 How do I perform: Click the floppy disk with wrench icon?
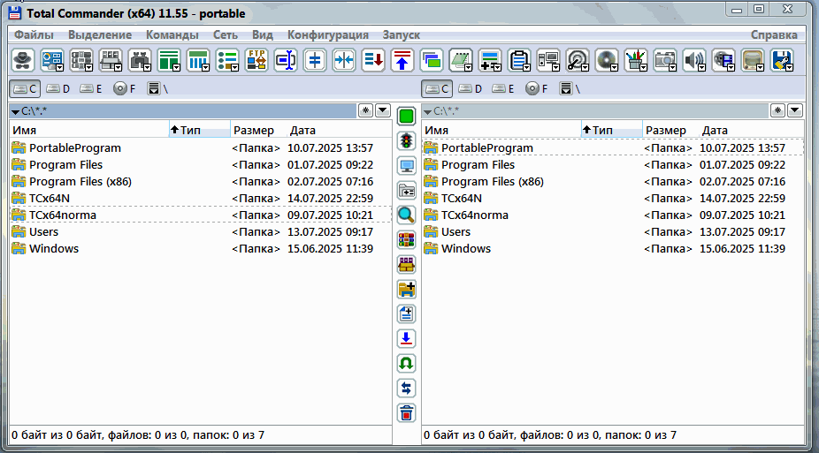(783, 60)
